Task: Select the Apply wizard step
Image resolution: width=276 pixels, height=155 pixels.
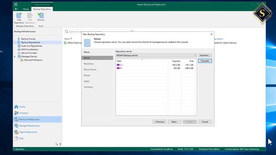Action: 86,81
